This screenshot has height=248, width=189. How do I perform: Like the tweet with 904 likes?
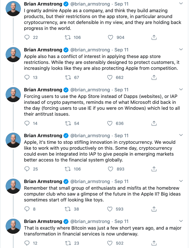pos(110,37)
